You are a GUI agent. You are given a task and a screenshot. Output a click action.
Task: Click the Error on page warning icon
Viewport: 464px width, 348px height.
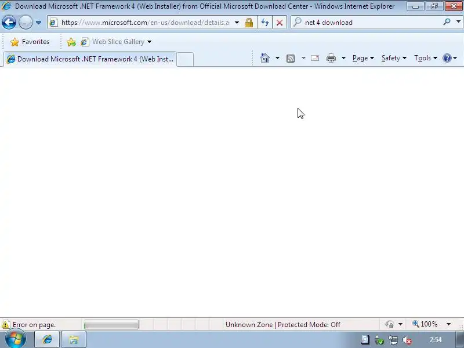pyautogui.click(x=6, y=325)
